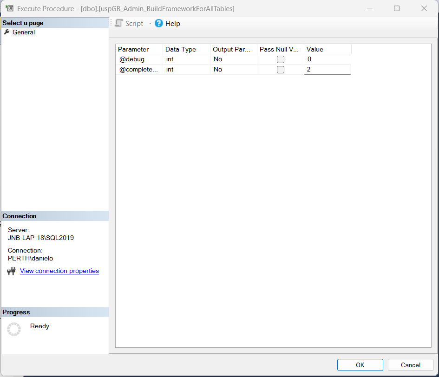Open Help using the blue question mark icon
This screenshot has width=439, height=377.
tap(158, 23)
